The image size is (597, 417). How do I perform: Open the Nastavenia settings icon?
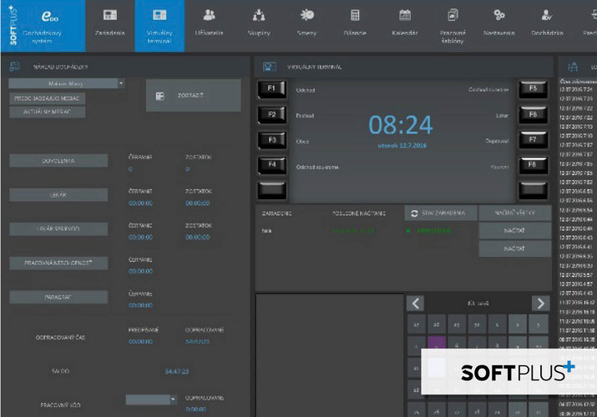pos(499,15)
